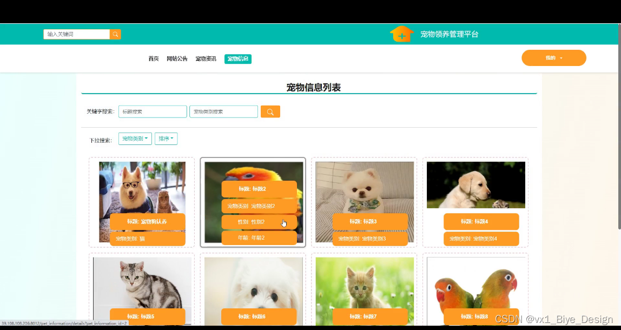Expand the 宠物类别 dropdown filter
The height and width of the screenshot is (330, 621).
(x=135, y=138)
